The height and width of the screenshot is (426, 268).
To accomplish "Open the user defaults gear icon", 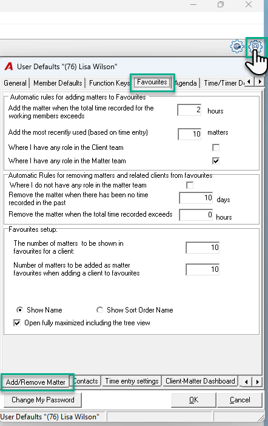I will point(255,47).
